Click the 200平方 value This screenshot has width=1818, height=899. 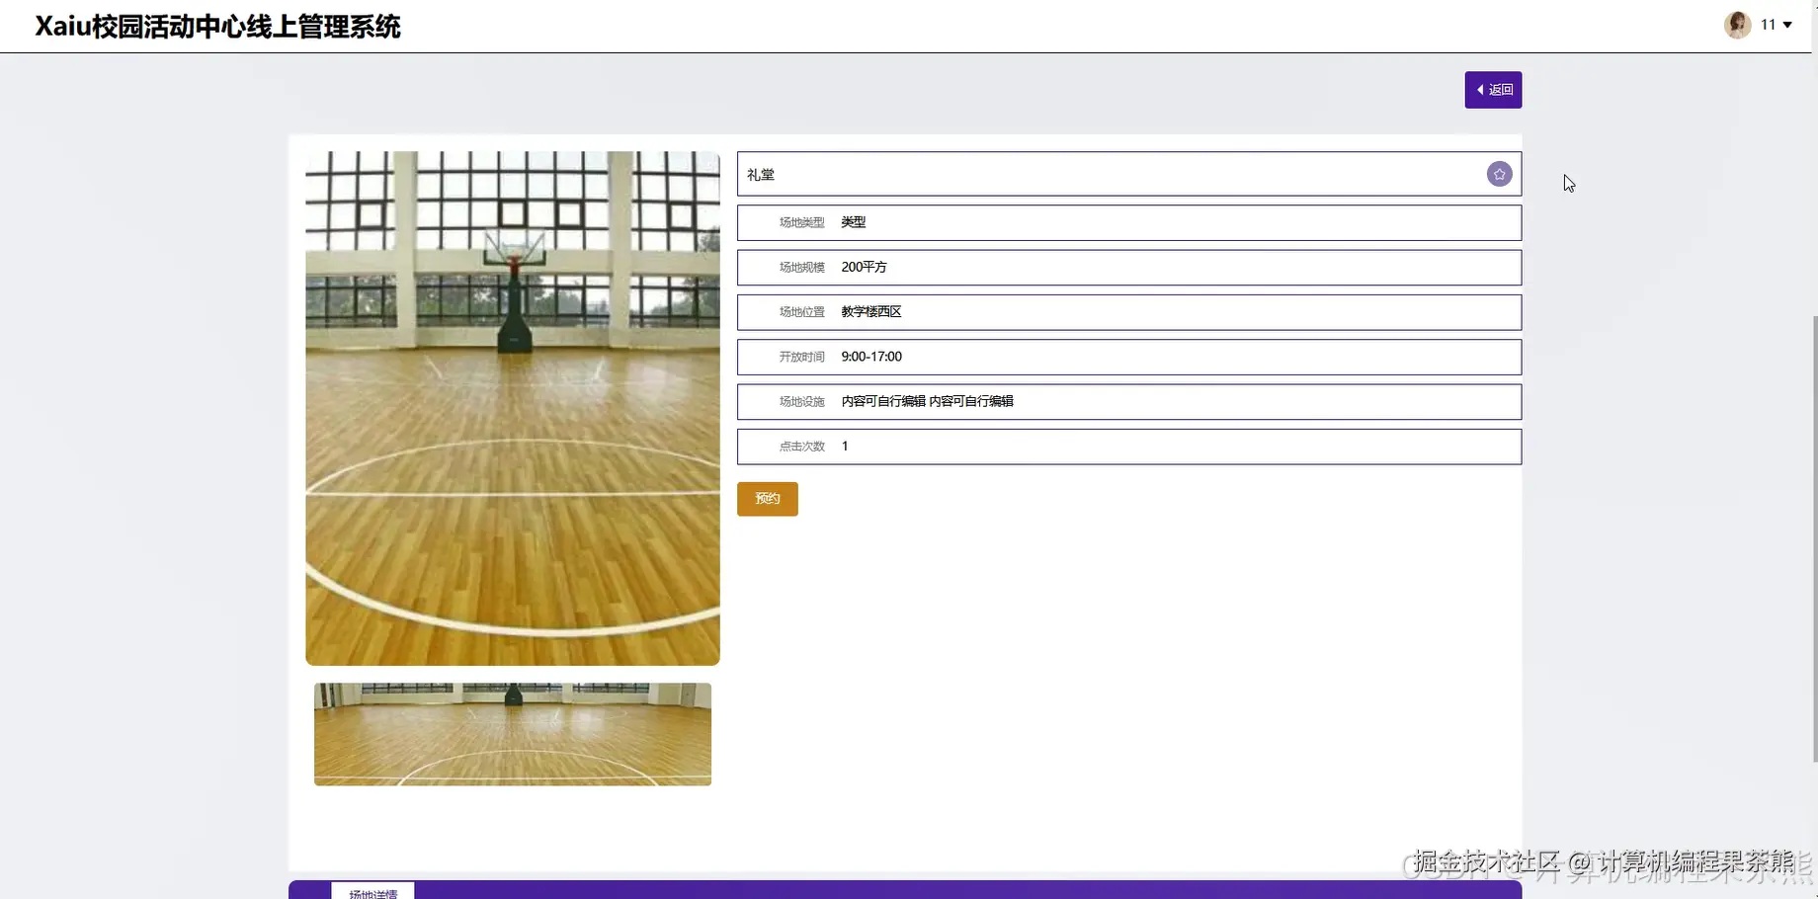tap(865, 268)
